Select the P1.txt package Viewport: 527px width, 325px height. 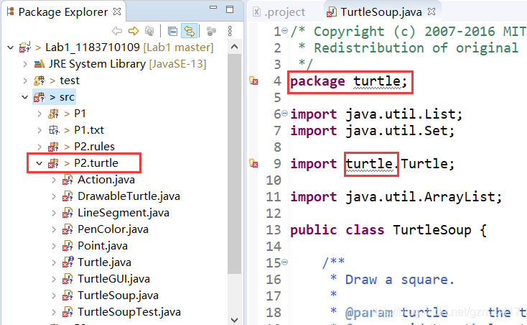coord(76,130)
